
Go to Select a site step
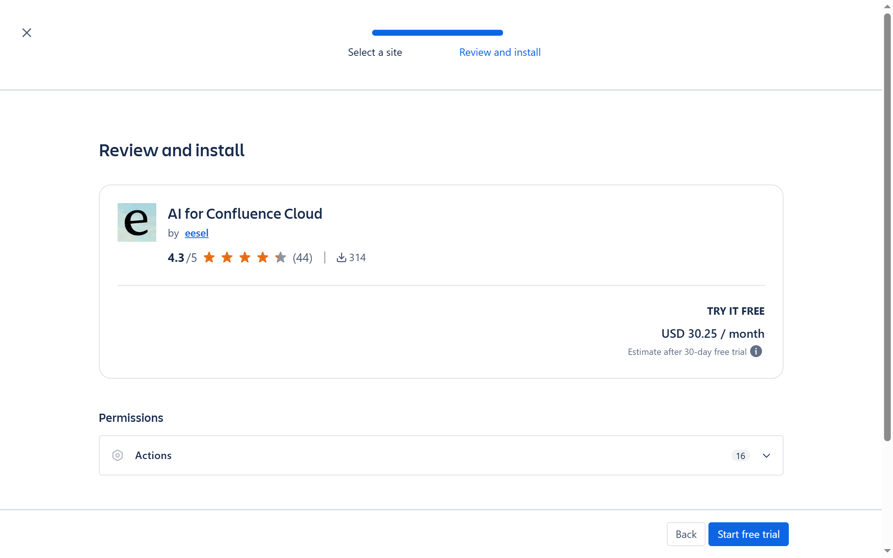point(375,52)
